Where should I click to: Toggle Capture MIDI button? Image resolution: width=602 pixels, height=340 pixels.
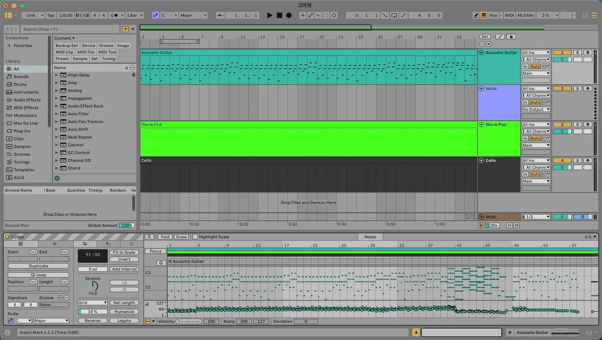pos(326,15)
